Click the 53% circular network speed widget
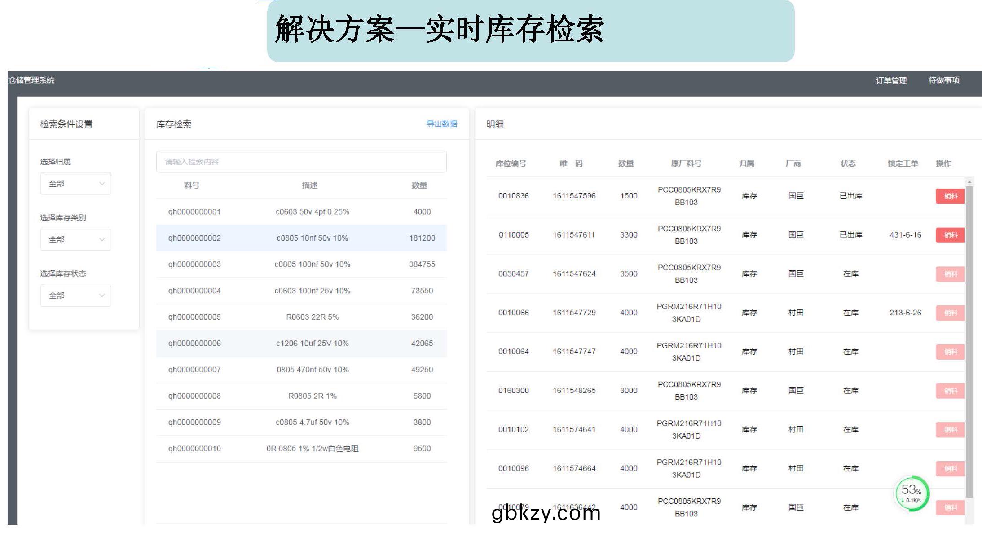Screen dimensions: 982x533 (x=912, y=493)
